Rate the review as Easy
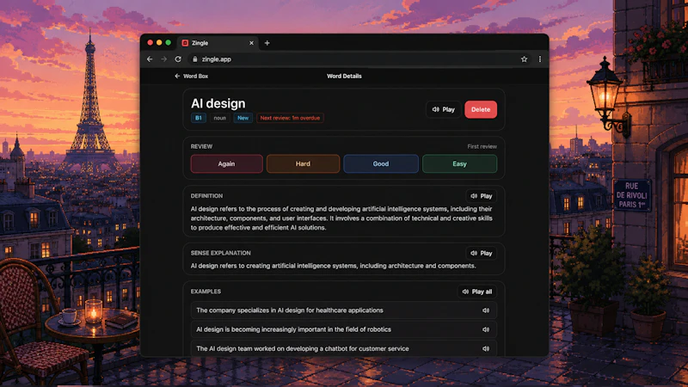688x387 pixels. pyautogui.click(x=459, y=163)
